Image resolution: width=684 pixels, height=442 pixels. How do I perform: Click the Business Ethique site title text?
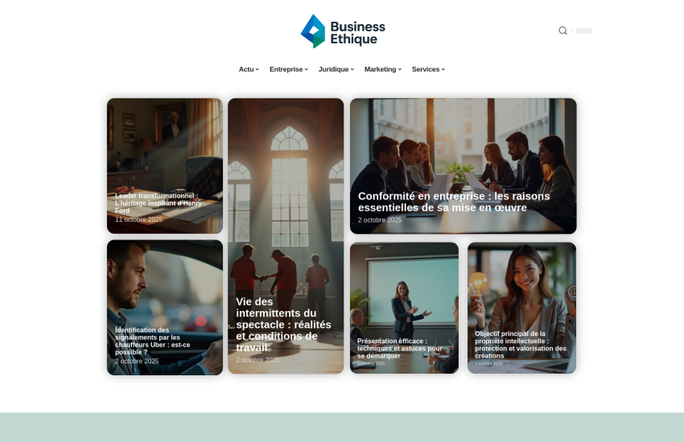pos(358,33)
